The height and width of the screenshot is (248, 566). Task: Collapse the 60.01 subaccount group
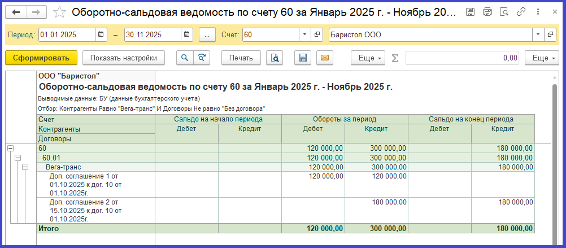pyautogui.click(x=18, y=158)
